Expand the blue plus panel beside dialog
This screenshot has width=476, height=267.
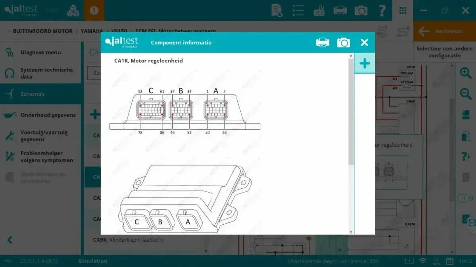coord(364,62)
